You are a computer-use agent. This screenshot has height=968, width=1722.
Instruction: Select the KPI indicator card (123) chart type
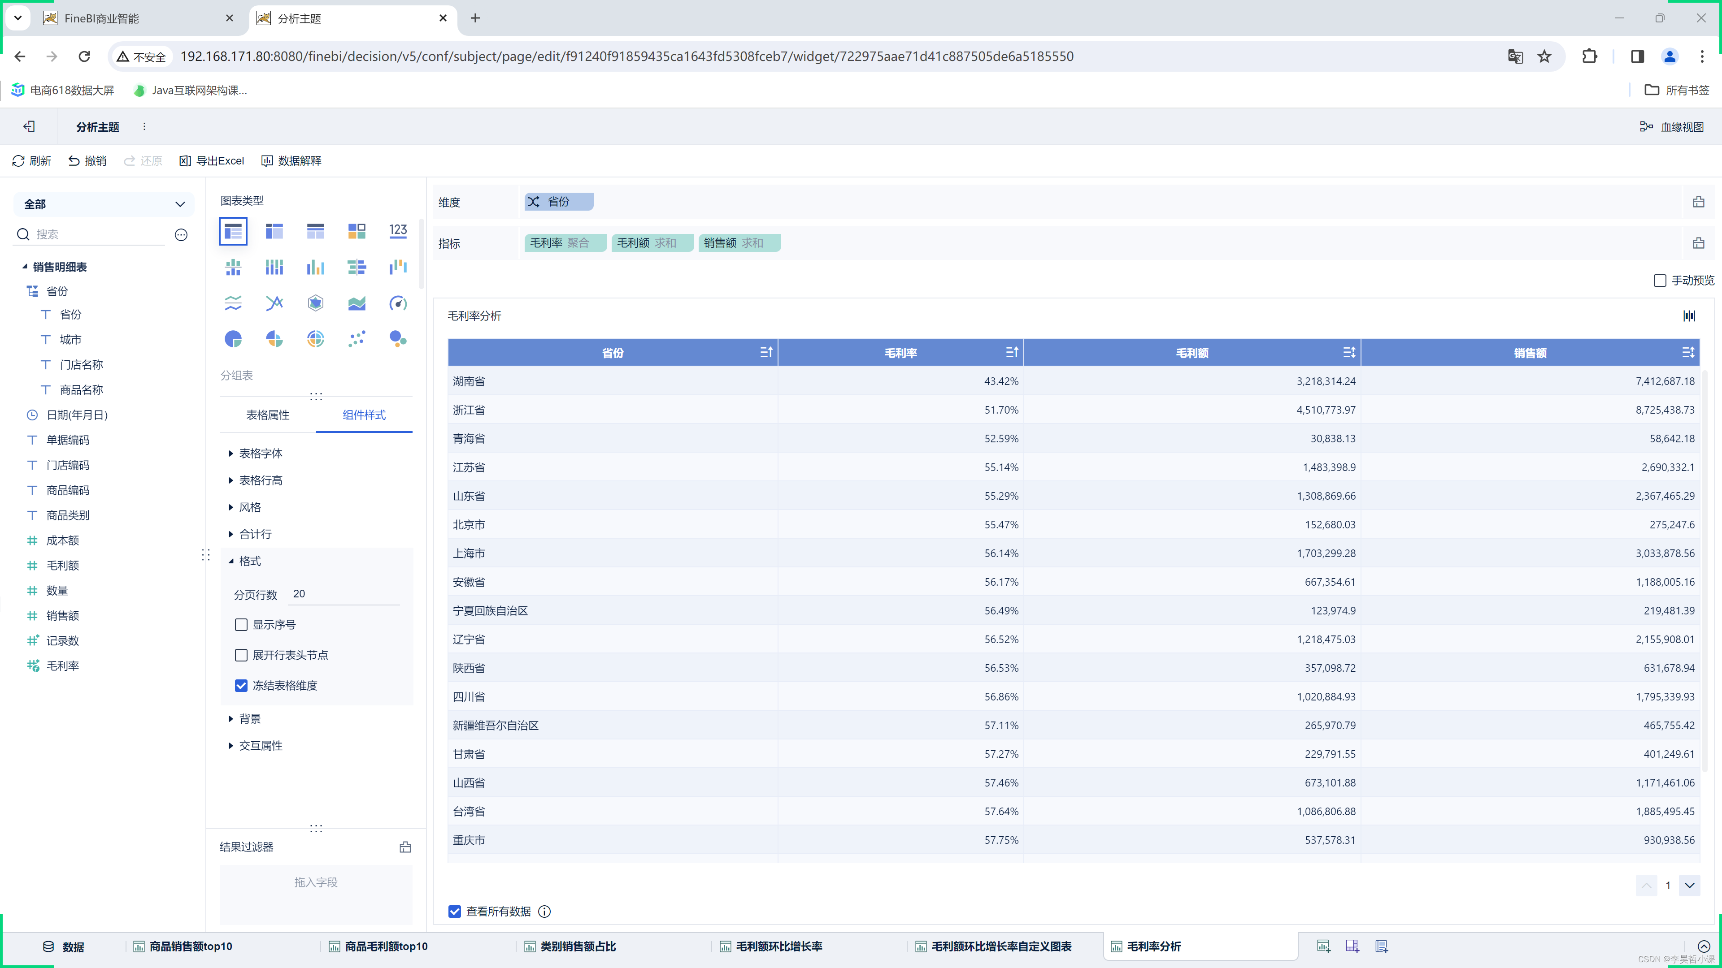pos(398,231)
